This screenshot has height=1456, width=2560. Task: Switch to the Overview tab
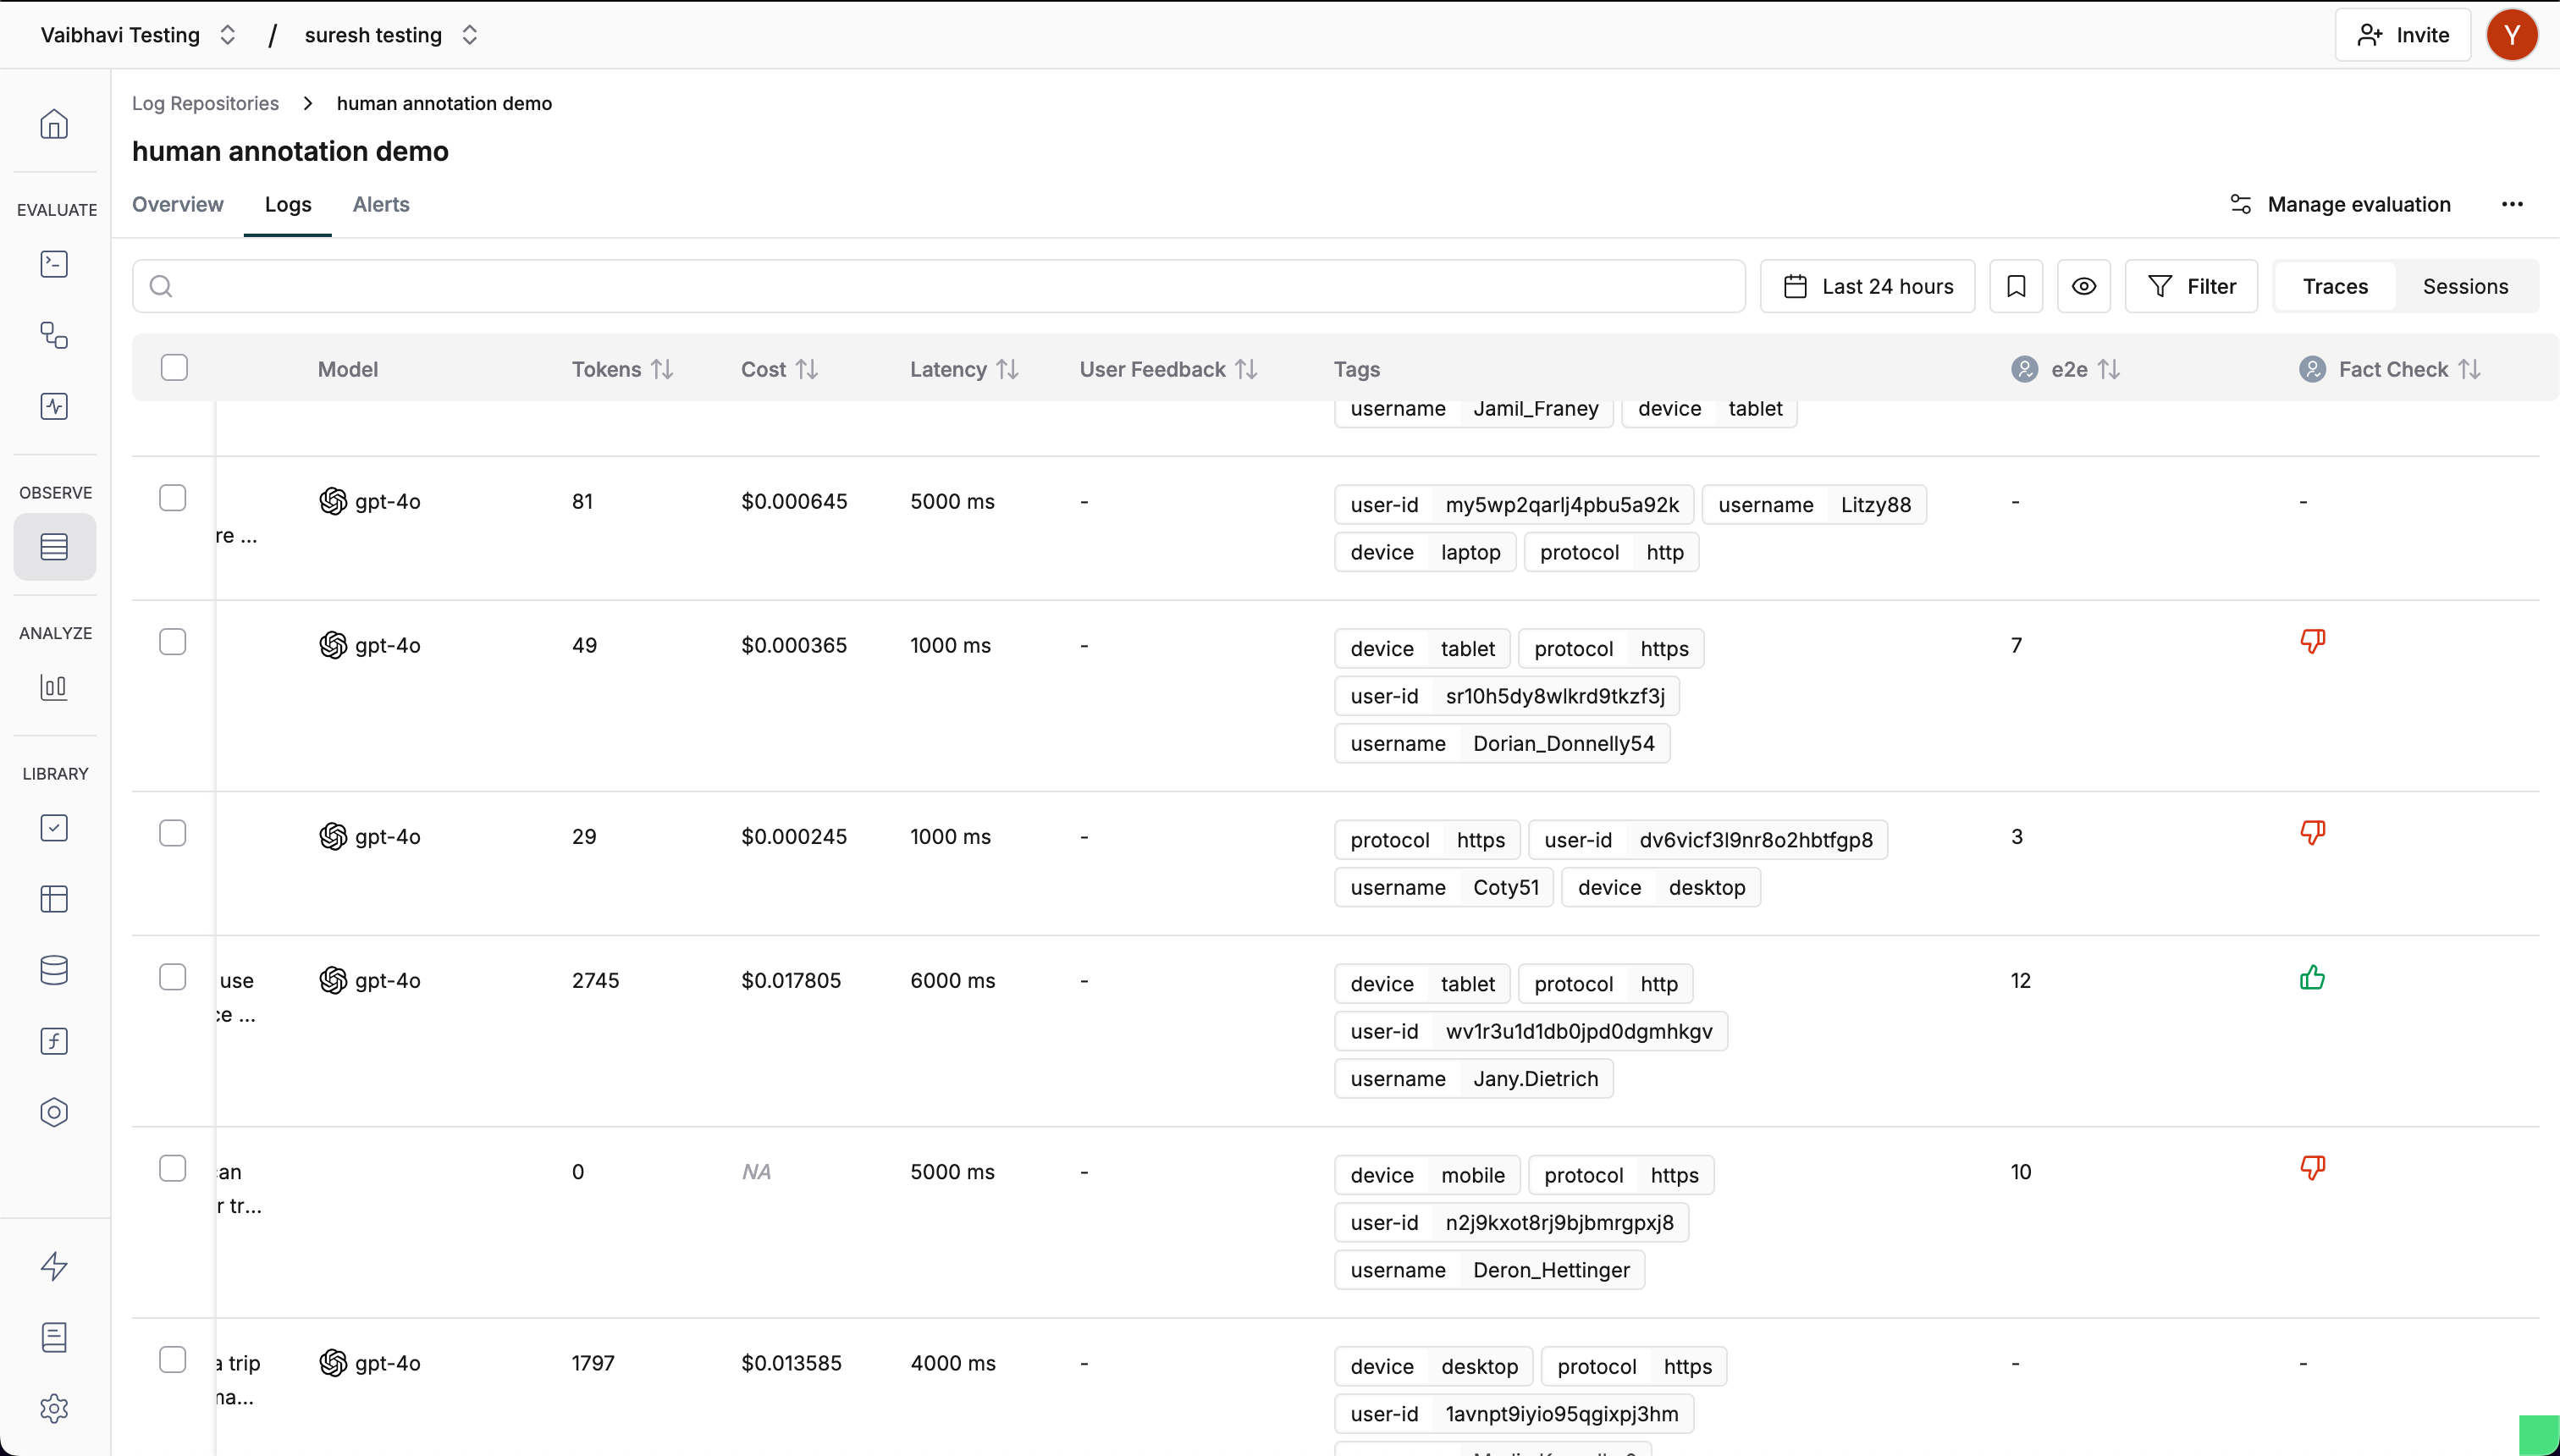178,204
